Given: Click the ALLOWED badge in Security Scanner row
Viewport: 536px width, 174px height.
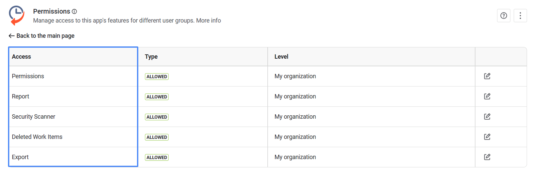Looking at the screenshot, I should (x=157, y=117).
